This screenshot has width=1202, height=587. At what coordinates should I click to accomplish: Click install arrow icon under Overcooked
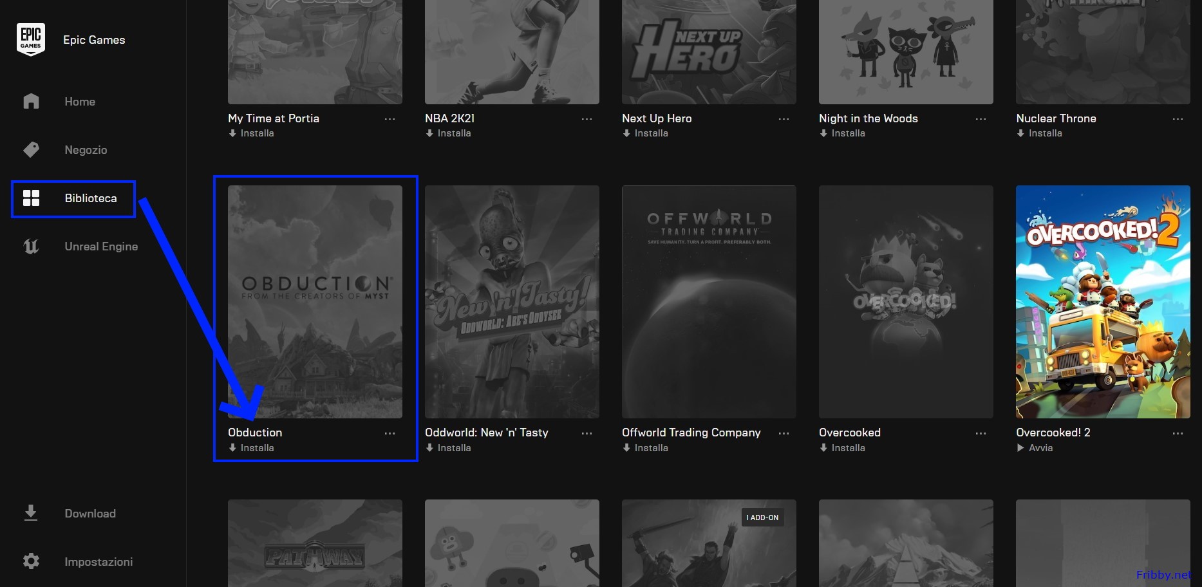(823, 448)
